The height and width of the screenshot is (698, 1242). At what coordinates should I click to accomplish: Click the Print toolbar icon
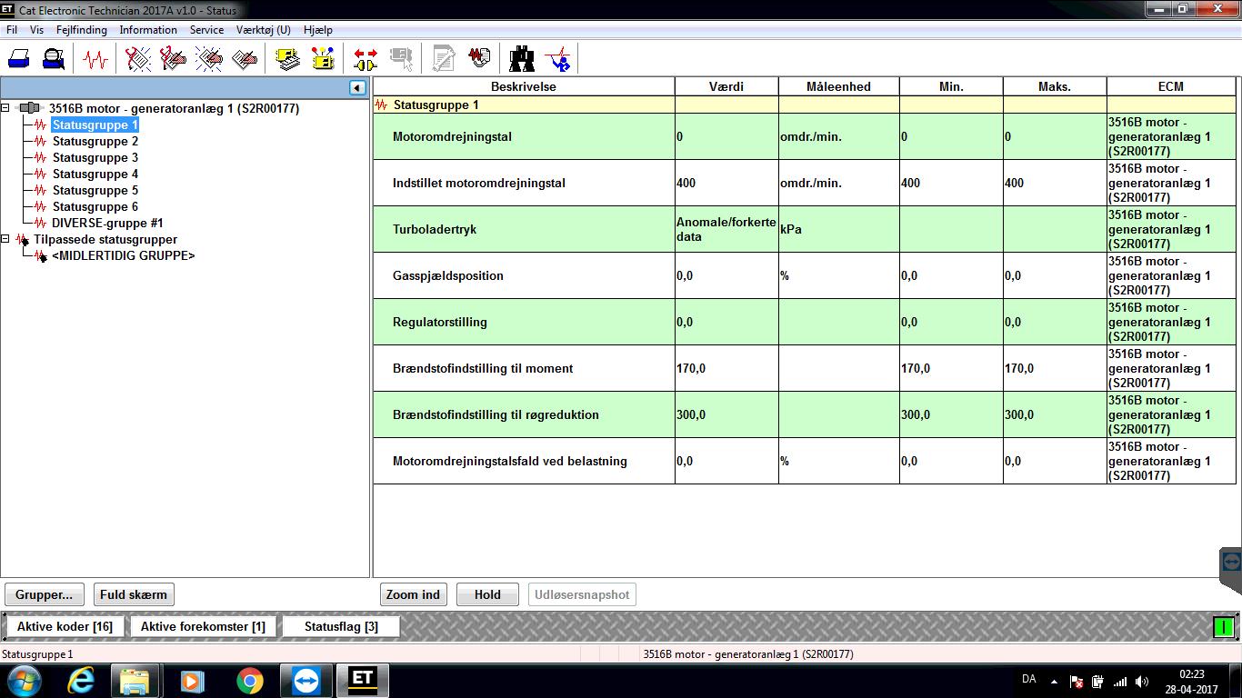point(19,60)
